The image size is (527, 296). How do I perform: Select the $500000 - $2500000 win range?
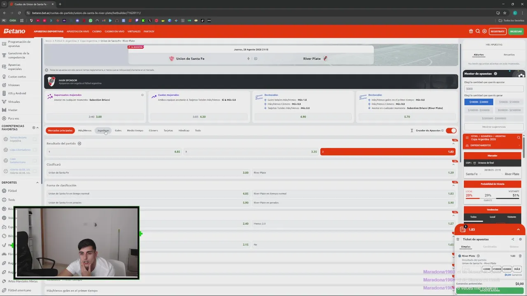pyautogui.click(x=509, y=110)
